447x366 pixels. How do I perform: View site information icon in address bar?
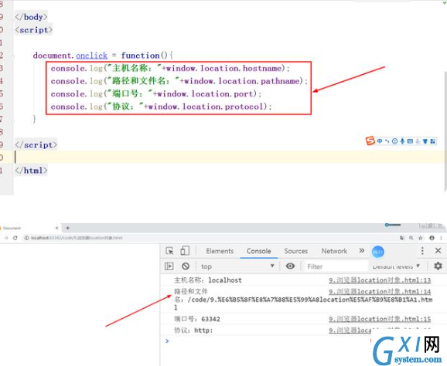[26, 238]
